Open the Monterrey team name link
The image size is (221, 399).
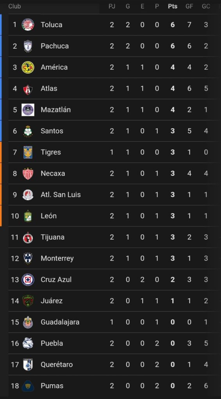[57, 258]
